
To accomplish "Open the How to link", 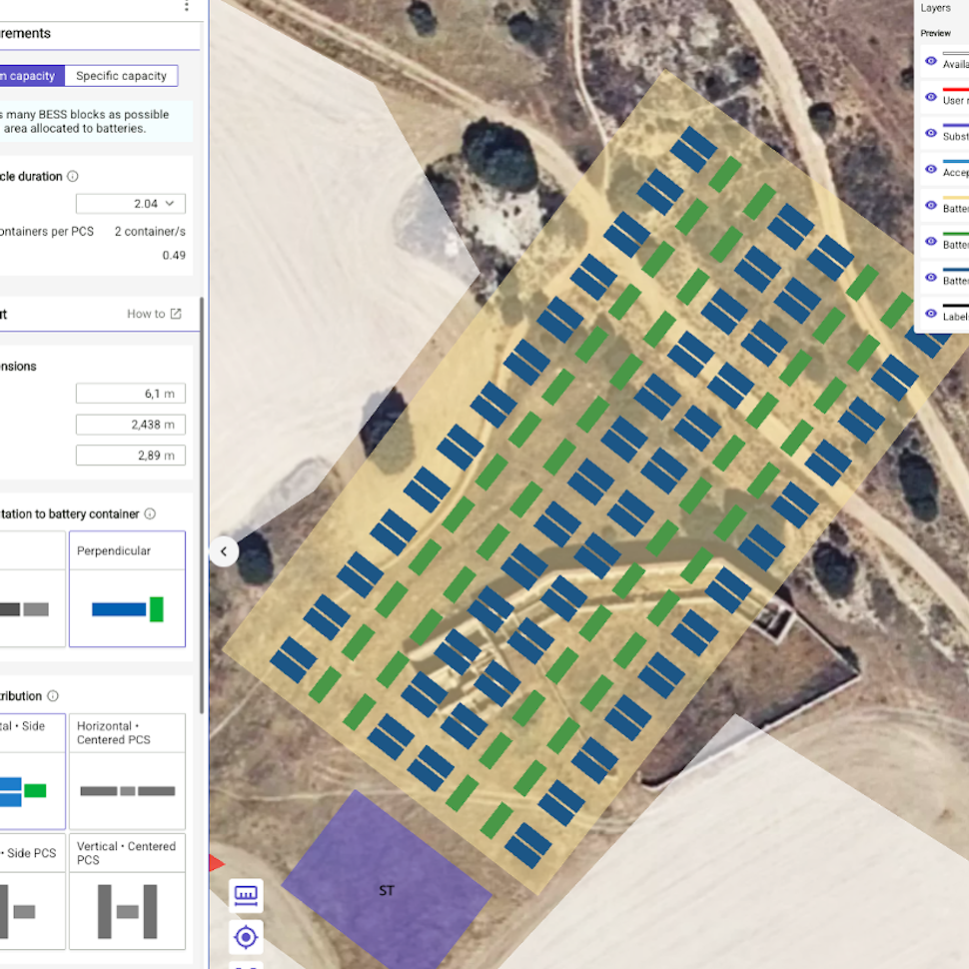I will pyautogui.click(x=146, y=314).
